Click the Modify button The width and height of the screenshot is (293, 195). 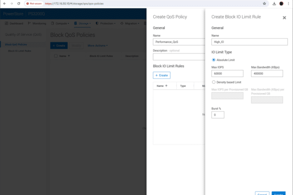point(76,45)
